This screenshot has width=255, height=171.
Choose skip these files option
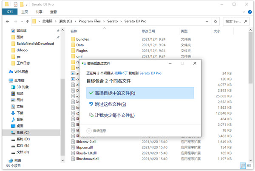(108, 104)
